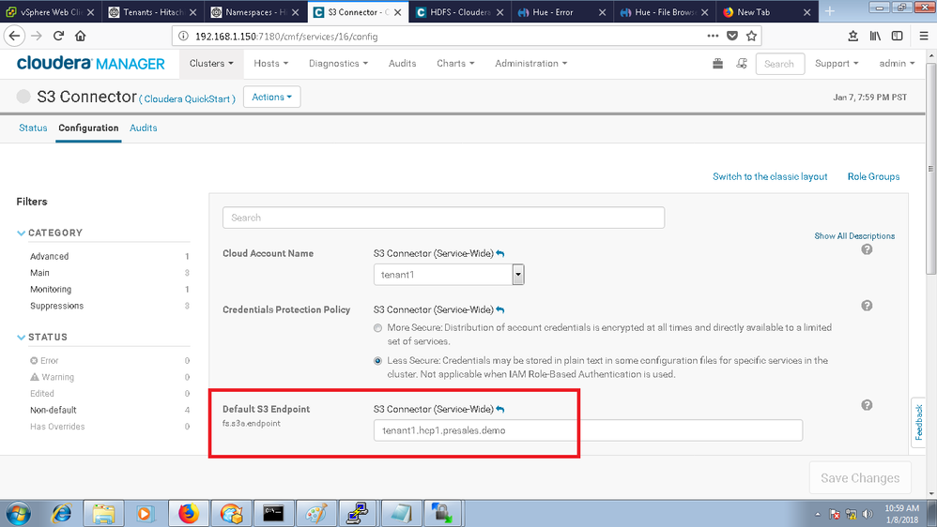The height and width of the screenshot is (527, 937).
Task: Click the configuration Search field
Action: (x=443, y=218)
